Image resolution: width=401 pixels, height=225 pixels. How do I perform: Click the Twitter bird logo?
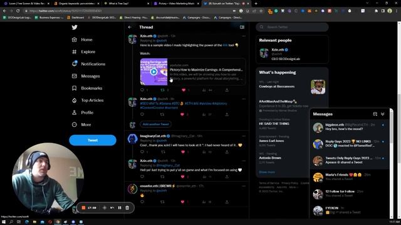(75, 27)
